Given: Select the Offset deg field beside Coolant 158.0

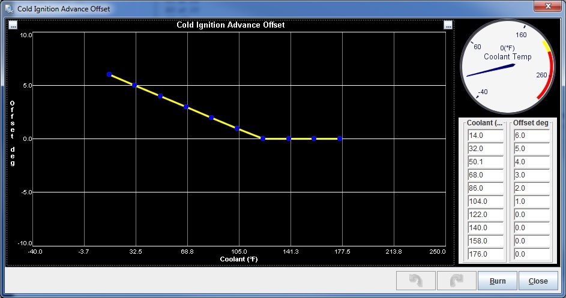Looking at the screenshot, I should 532,240.
